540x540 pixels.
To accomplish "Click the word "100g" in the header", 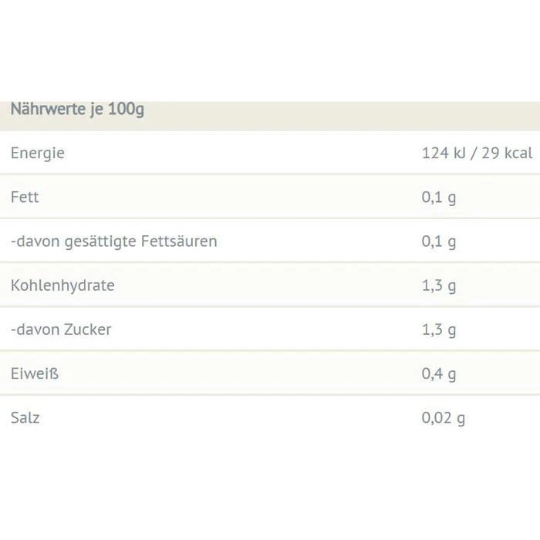I will [126, 109].
